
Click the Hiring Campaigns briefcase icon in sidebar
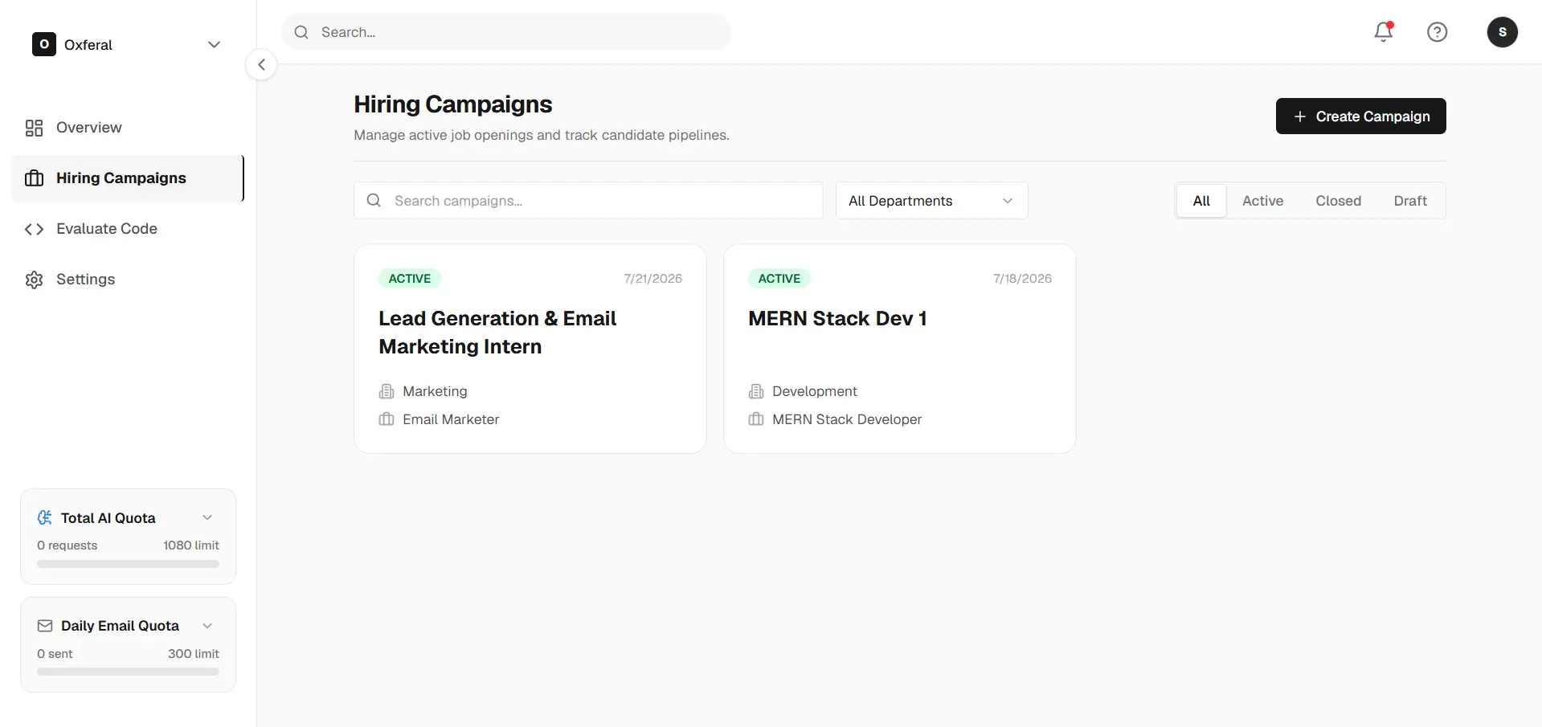pos(34,178)
